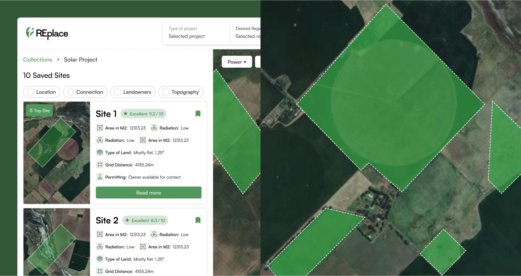Toggle the bookmark icon on Site 1
521x276 pixels.
(x=198, y=114)
